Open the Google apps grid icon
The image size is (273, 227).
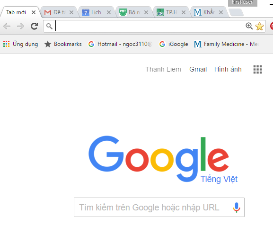pos(257,69)
